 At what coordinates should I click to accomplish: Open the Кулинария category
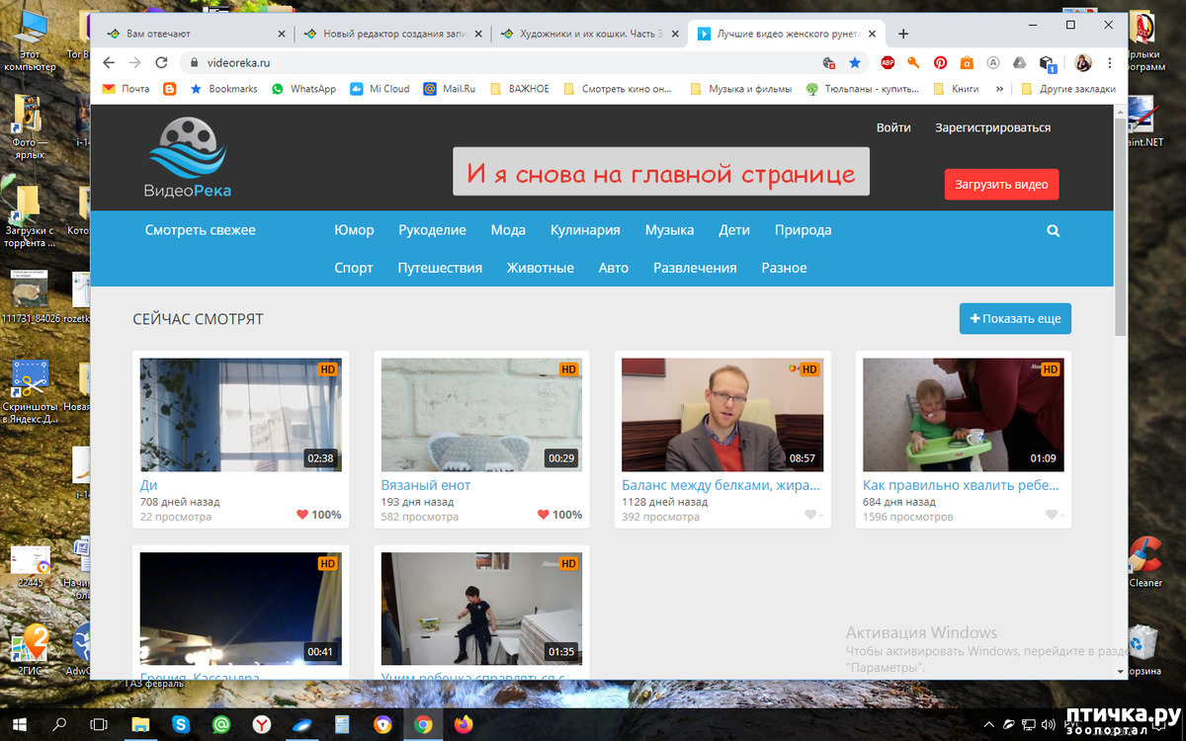coord(585,230)
